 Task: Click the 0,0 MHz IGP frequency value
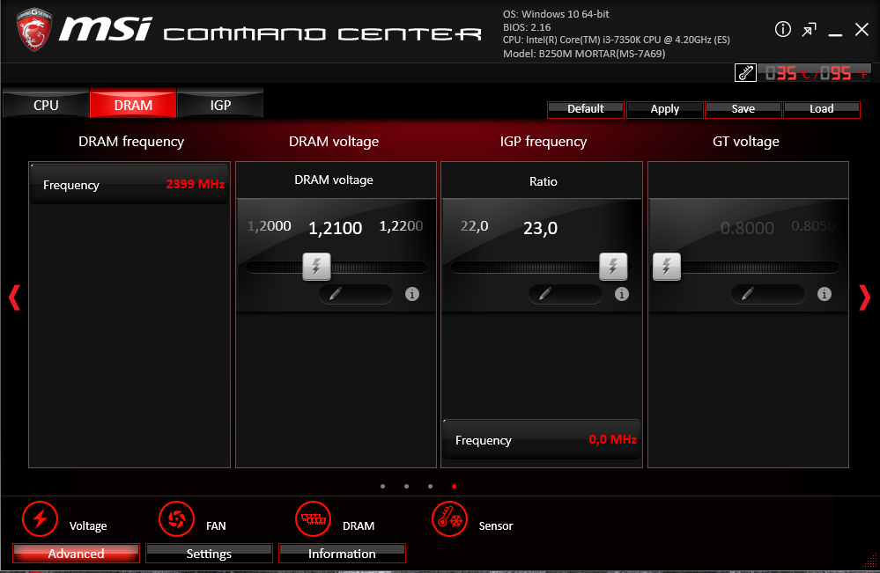[x=612, y=439]
